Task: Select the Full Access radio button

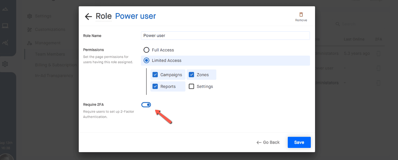Action: coord(146,50)
